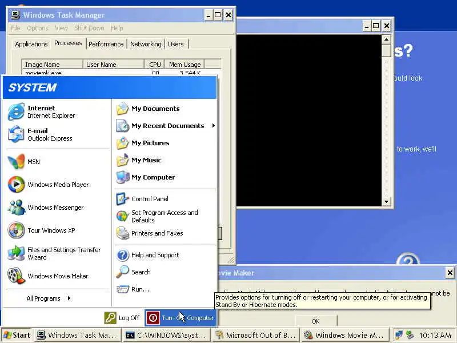Image resolution: width=457 pixels, height=343 pixels.
Task: Switch to Users tab
Action: [176, 44]
